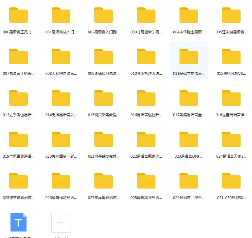Screen dimensions: 252x238
Task: Open the 020独立团第一部 folder icon
Action: [61, 139]
